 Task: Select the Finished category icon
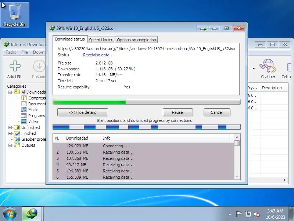pos(17,133)
